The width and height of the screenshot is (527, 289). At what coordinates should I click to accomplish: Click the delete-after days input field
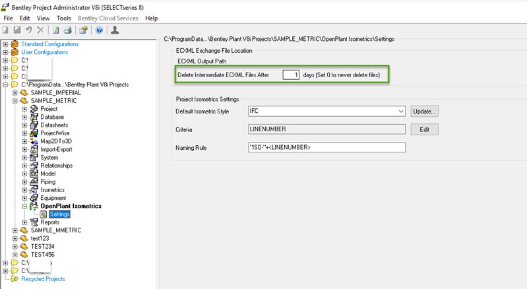[291, 75]
